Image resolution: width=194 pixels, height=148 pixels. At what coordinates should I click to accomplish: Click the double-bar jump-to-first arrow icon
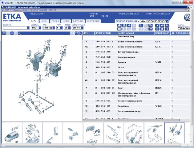[157, 29]
